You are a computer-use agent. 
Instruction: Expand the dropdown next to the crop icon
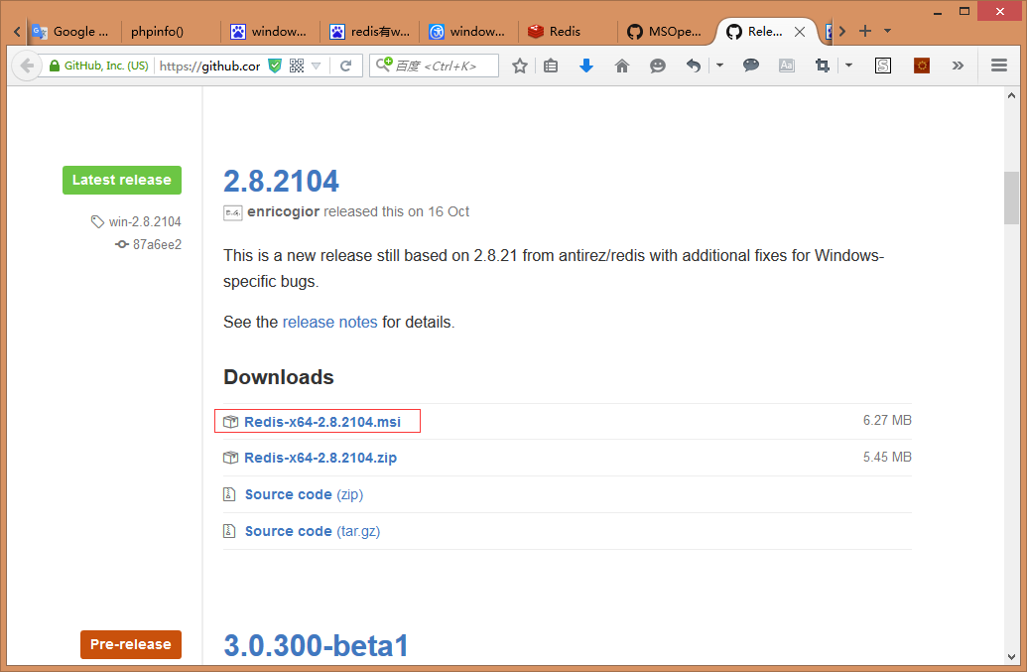(848, 66)
